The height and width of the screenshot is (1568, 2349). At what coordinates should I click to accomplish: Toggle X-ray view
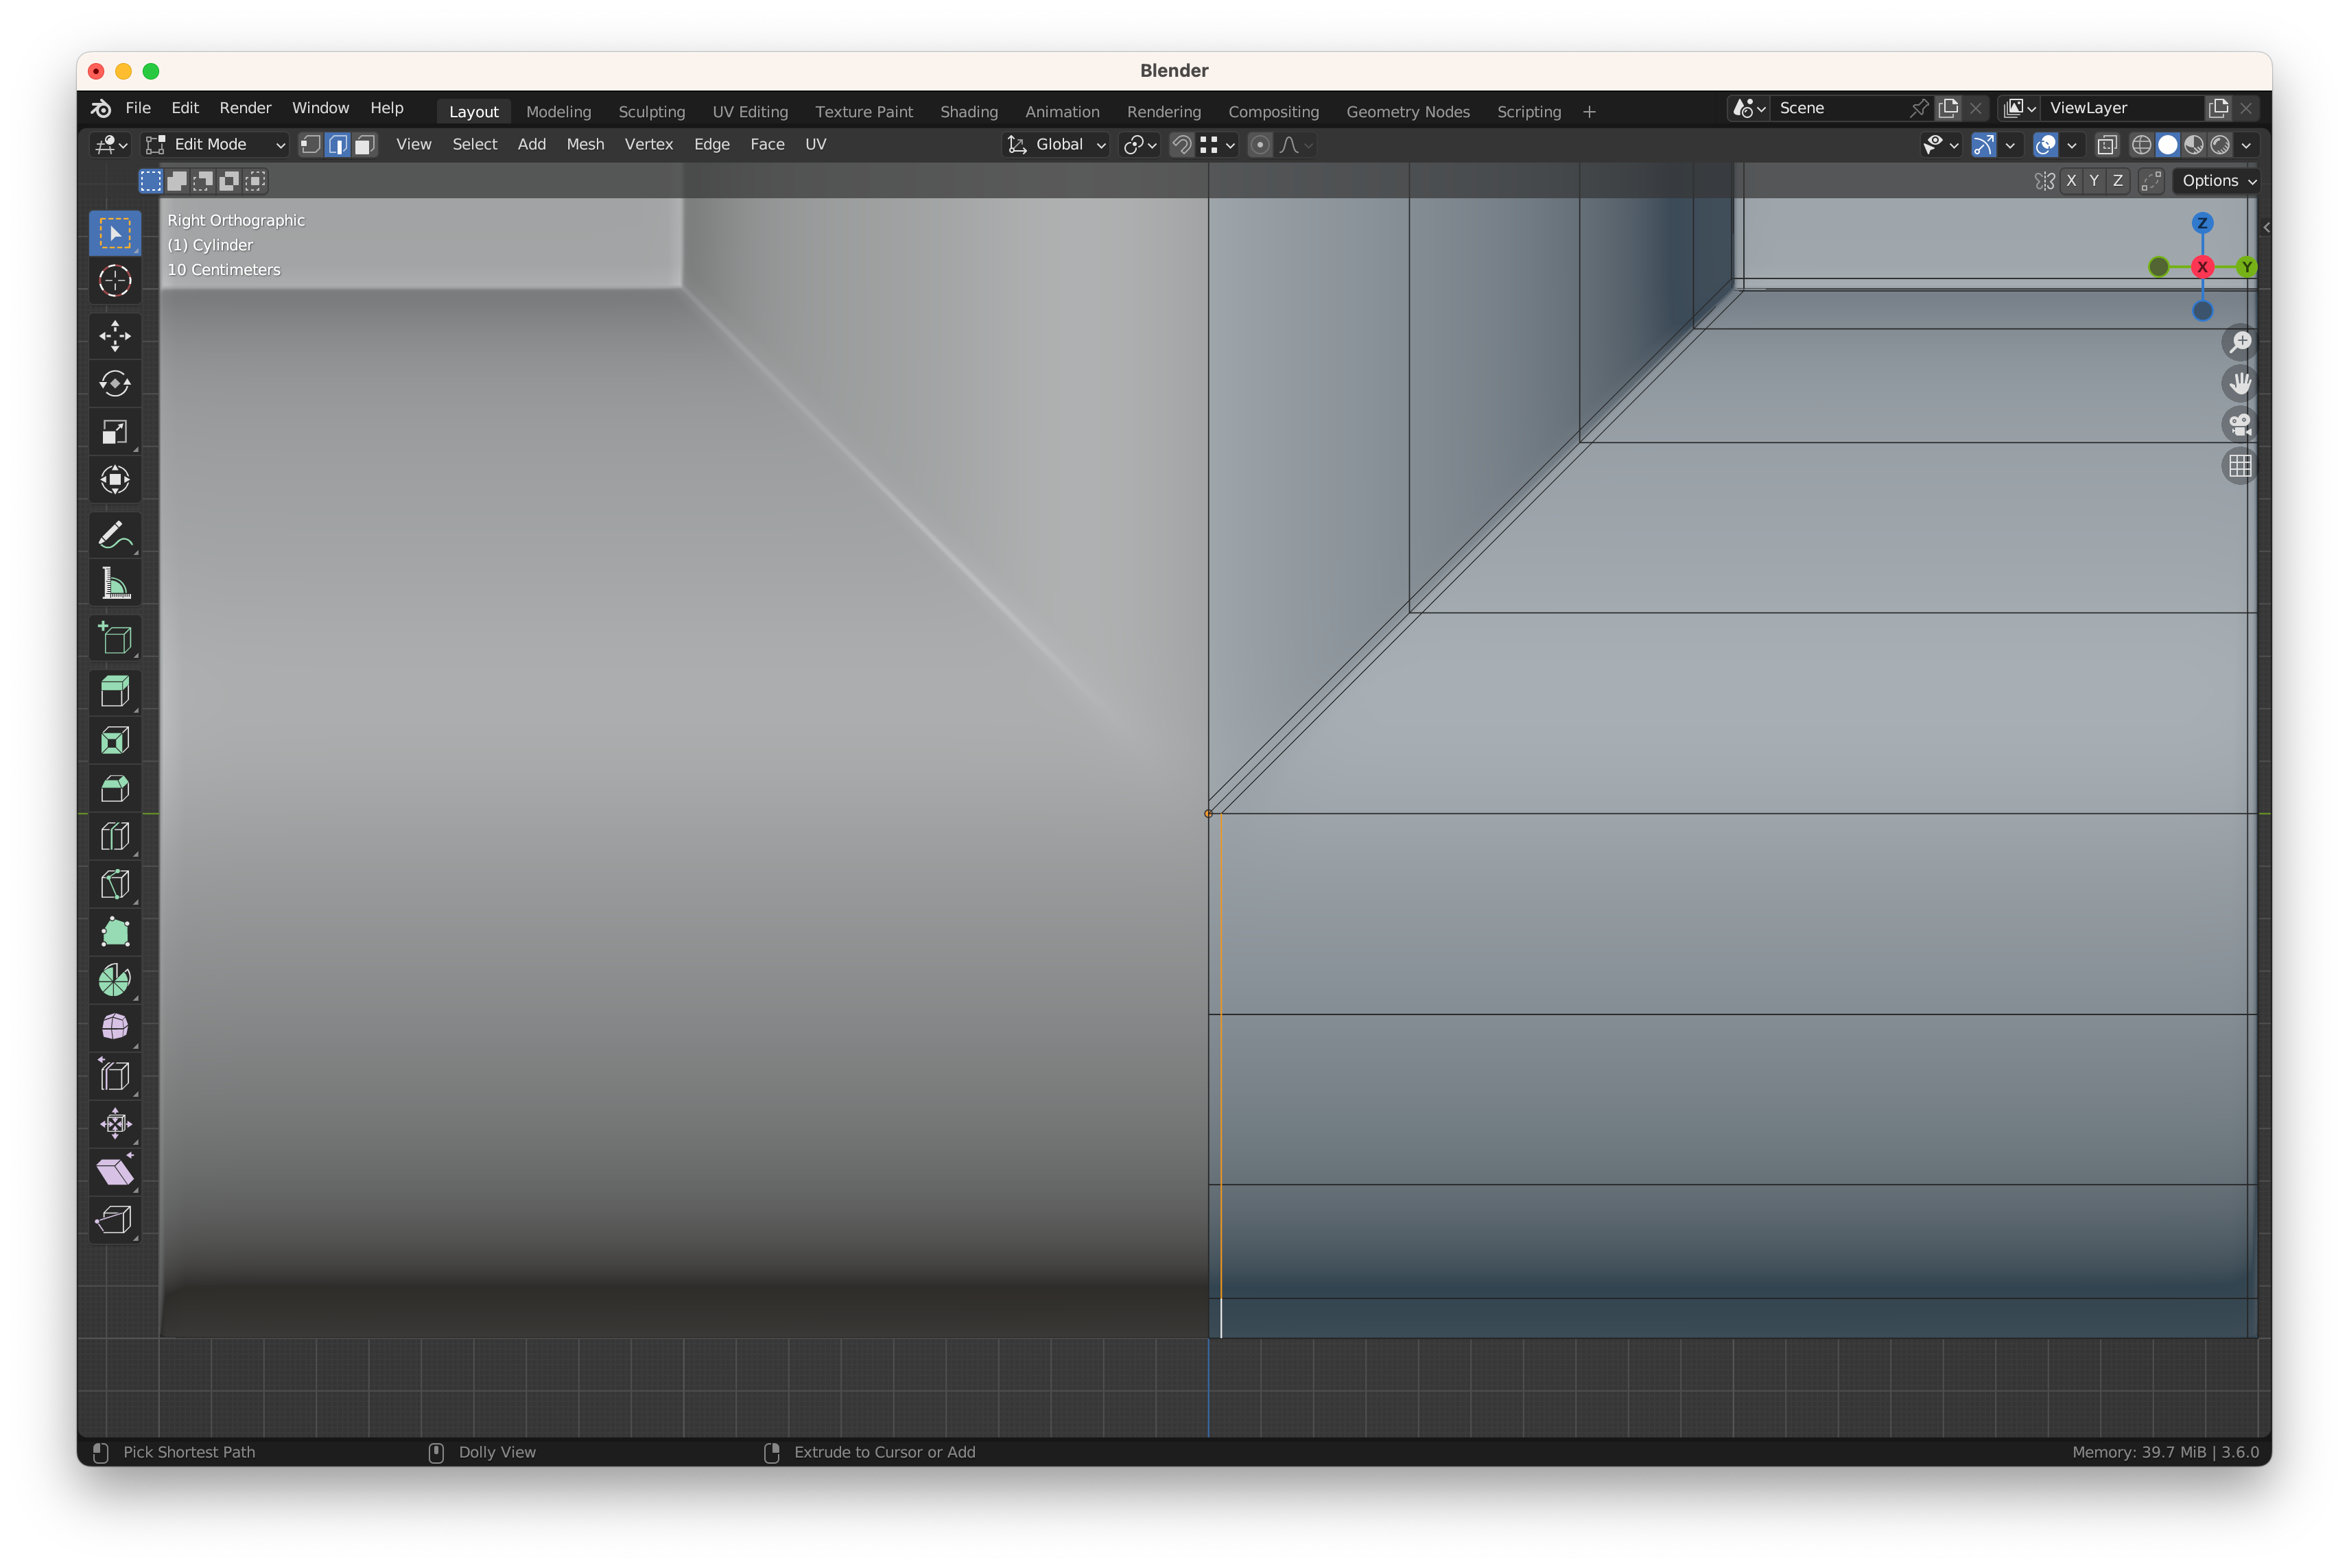[x=2106, y=145]
